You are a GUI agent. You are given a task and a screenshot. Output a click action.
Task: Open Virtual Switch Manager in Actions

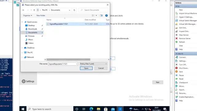[x=188, y=21]
